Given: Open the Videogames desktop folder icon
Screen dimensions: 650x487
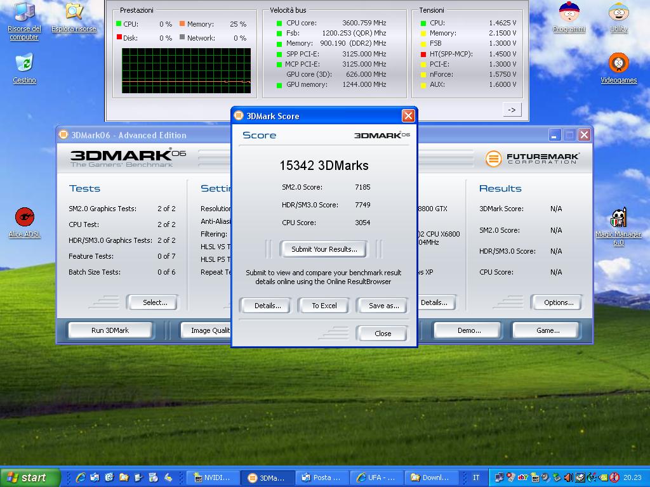Looking at the screenshot, I should 618,68.
